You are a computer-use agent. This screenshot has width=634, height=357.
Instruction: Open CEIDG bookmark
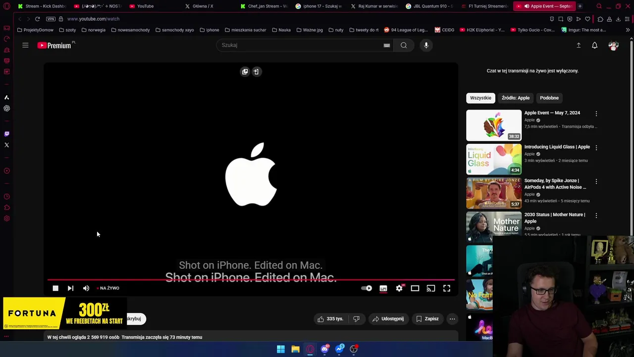(x=444, y=30)
